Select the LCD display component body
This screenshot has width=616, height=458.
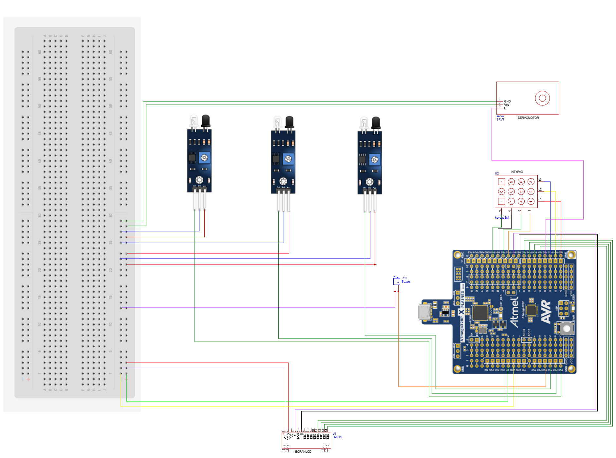coord(306,441)
